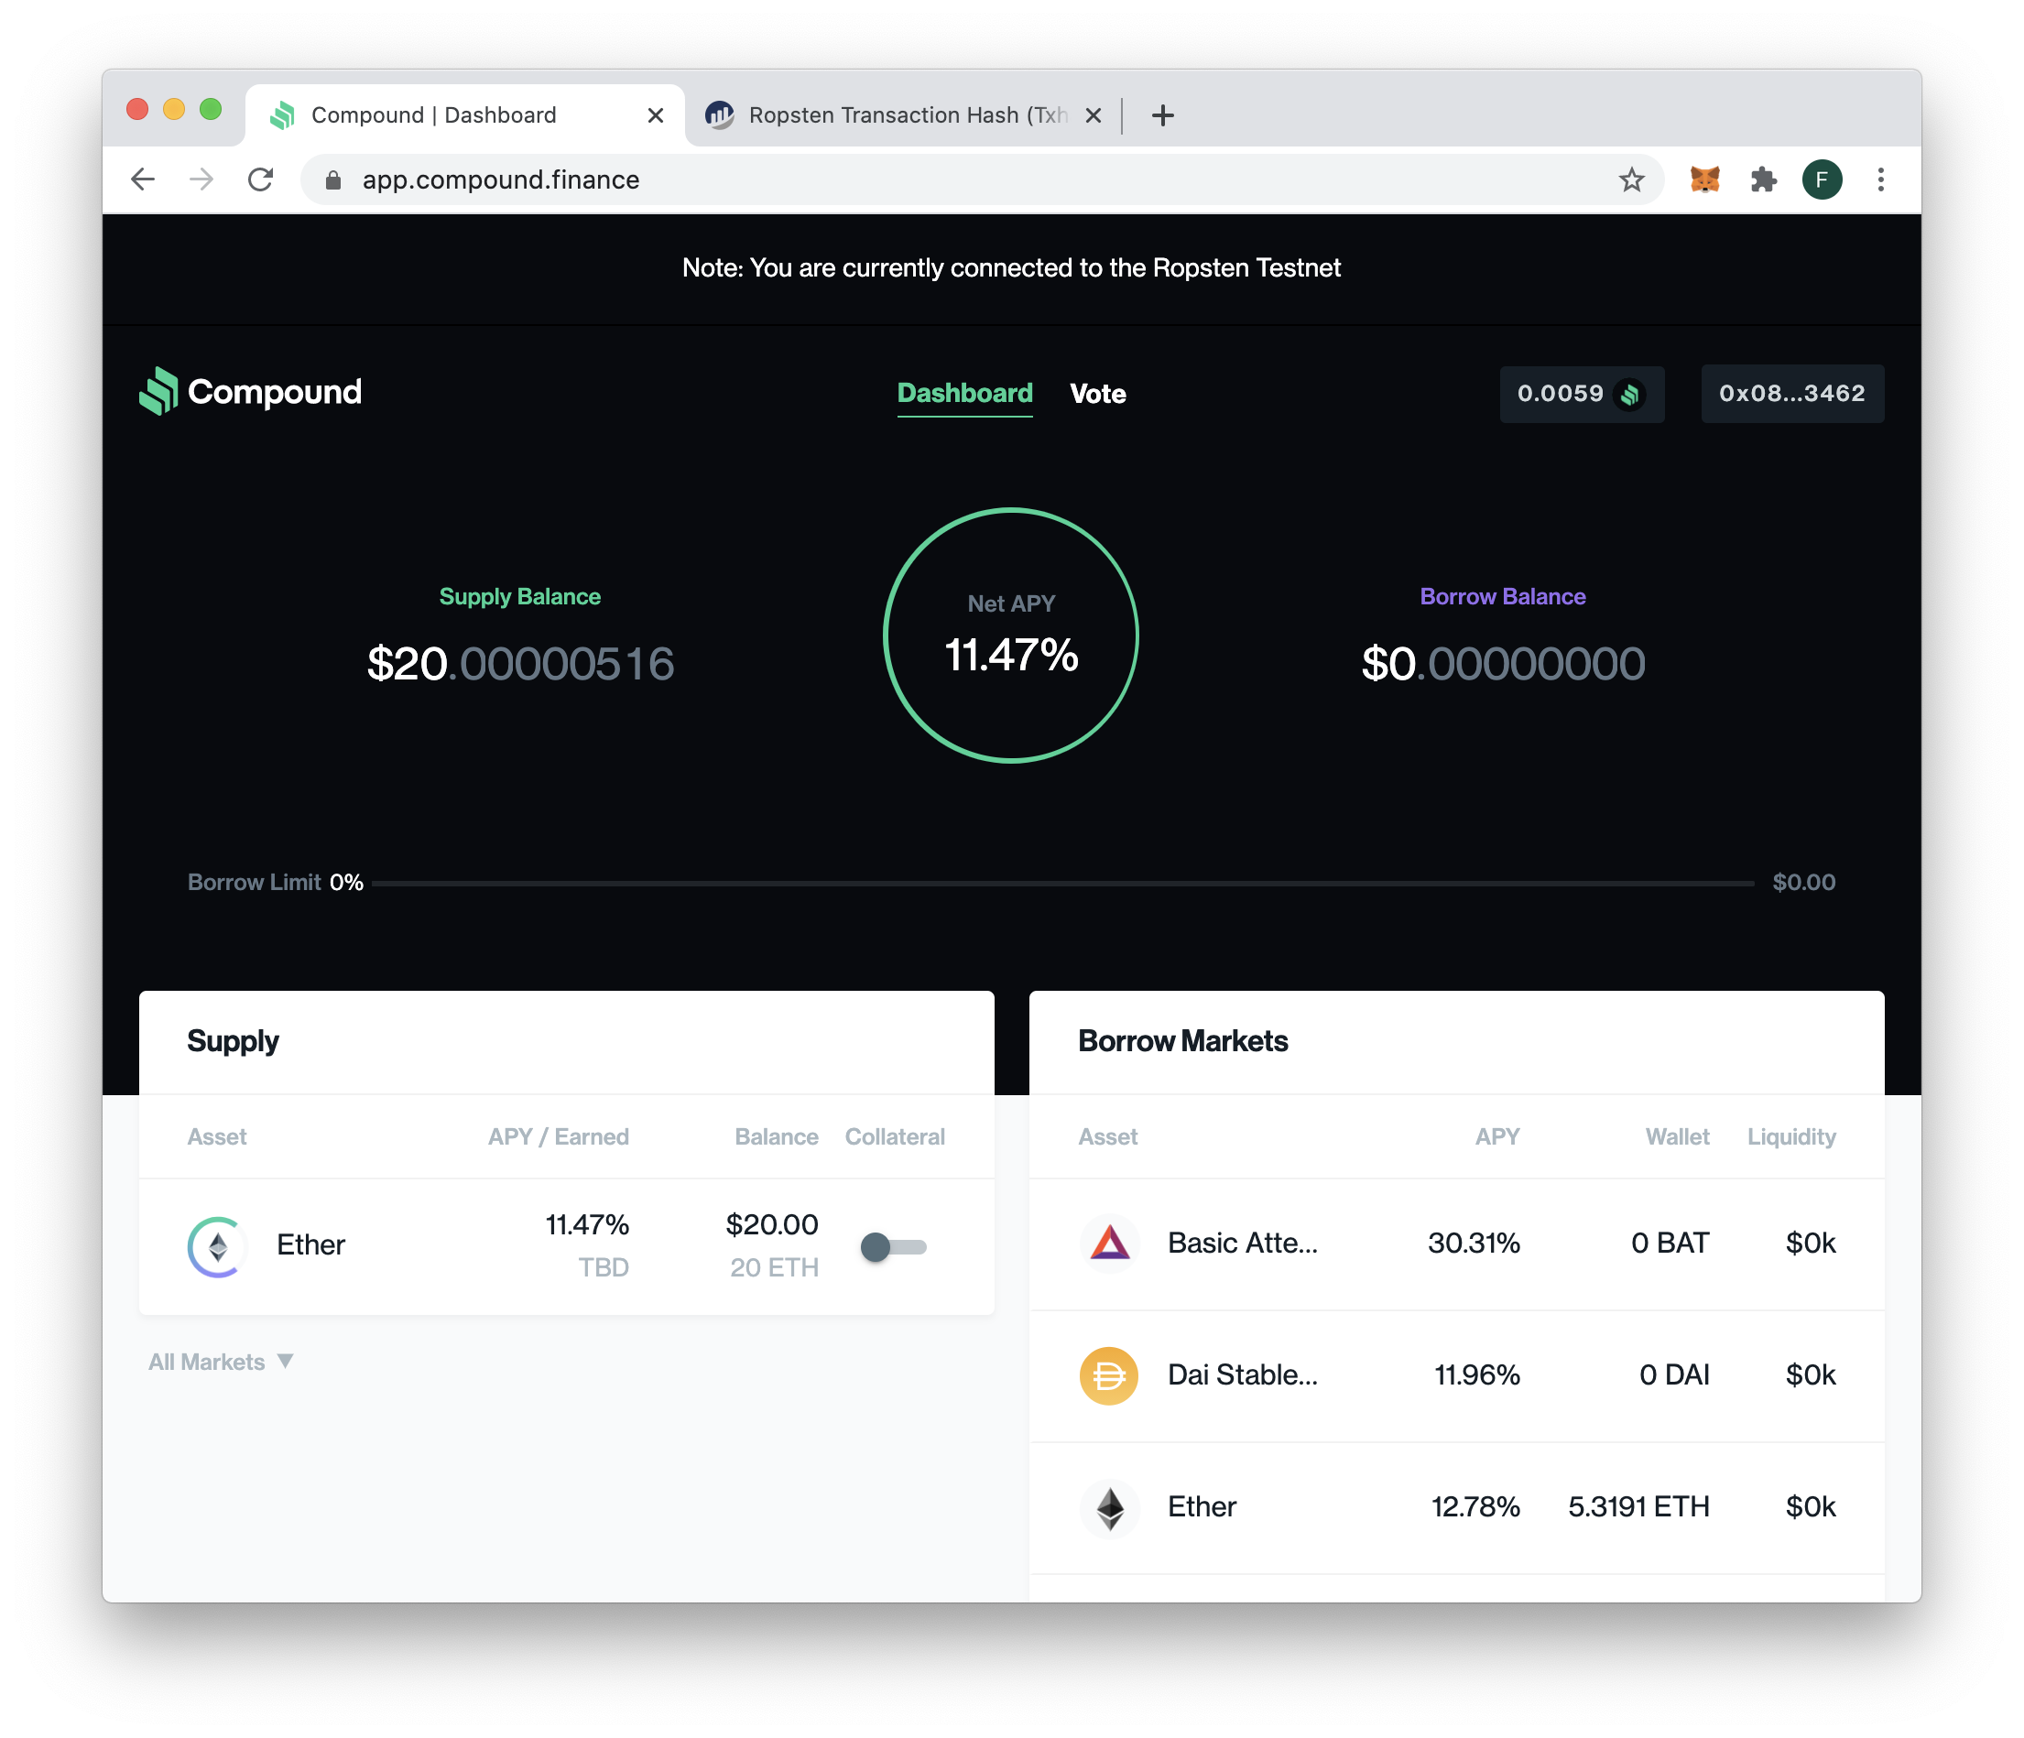Switch to the Compound | Dashboard tab
The image size is (2024, 1738).
coord(465,115)
